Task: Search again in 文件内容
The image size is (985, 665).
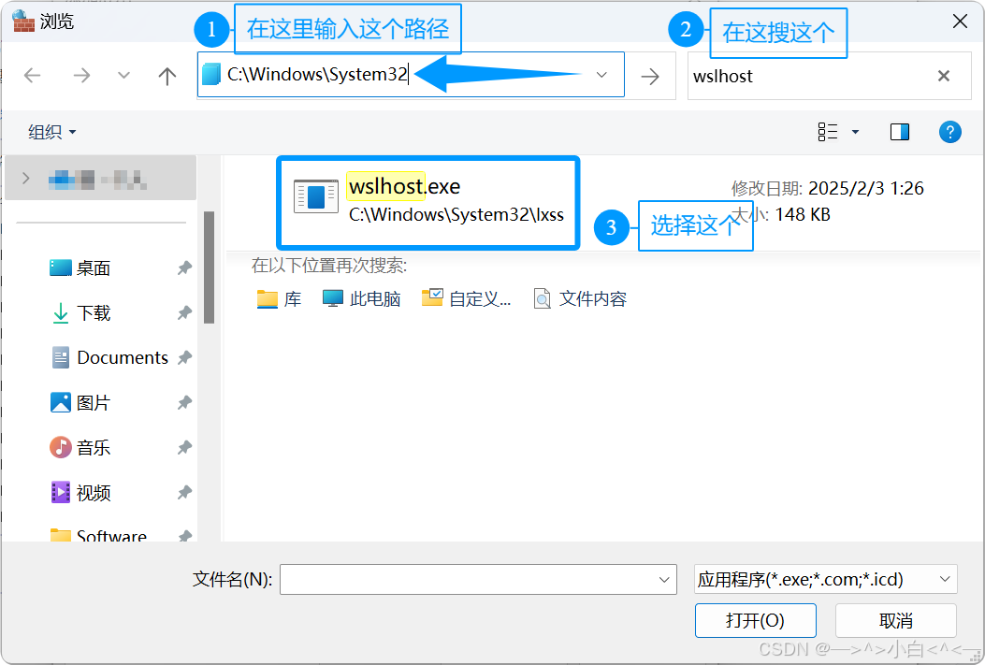Action: click(x=580, y=299)
